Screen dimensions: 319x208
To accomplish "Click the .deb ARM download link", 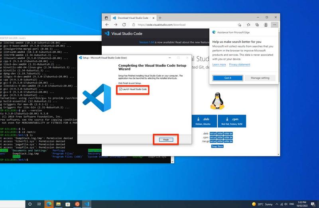I will pyautogui.click(x=220, y=134).
